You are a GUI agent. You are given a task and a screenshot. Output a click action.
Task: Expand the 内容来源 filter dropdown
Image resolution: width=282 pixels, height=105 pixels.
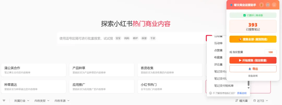pyautogui.click(x=62, y=101)
